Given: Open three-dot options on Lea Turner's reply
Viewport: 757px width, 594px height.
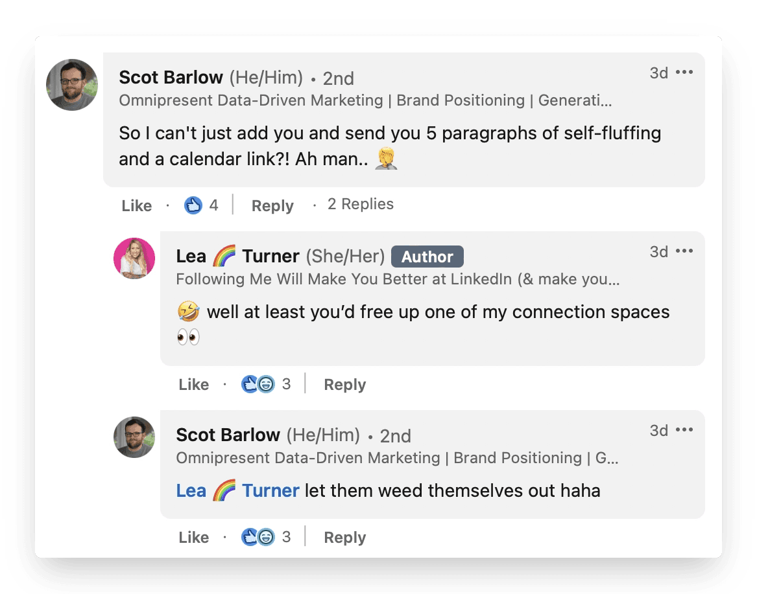Looking at the screenshot, I should pyautogui.click(x=684, y=251).
